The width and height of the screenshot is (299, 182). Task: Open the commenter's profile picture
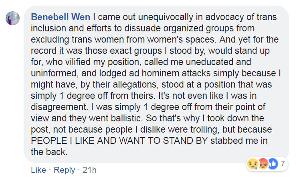(x=13, y=18)
